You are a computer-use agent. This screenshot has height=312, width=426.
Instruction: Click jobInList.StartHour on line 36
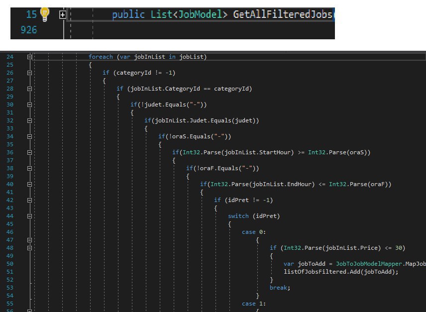pos(257,152)
